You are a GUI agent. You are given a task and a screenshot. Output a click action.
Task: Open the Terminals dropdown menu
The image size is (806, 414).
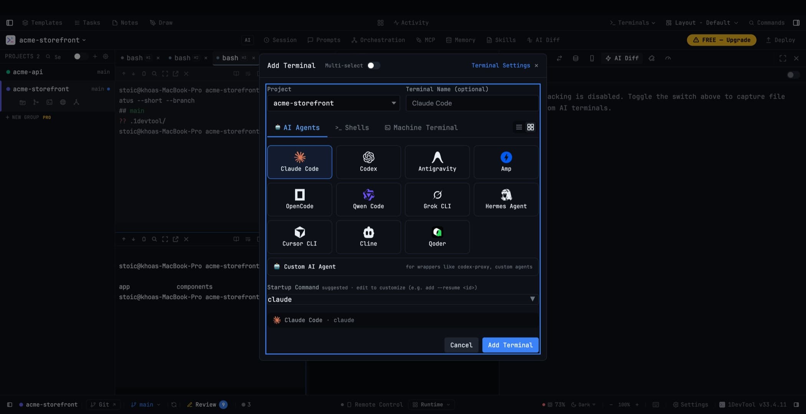633,23
